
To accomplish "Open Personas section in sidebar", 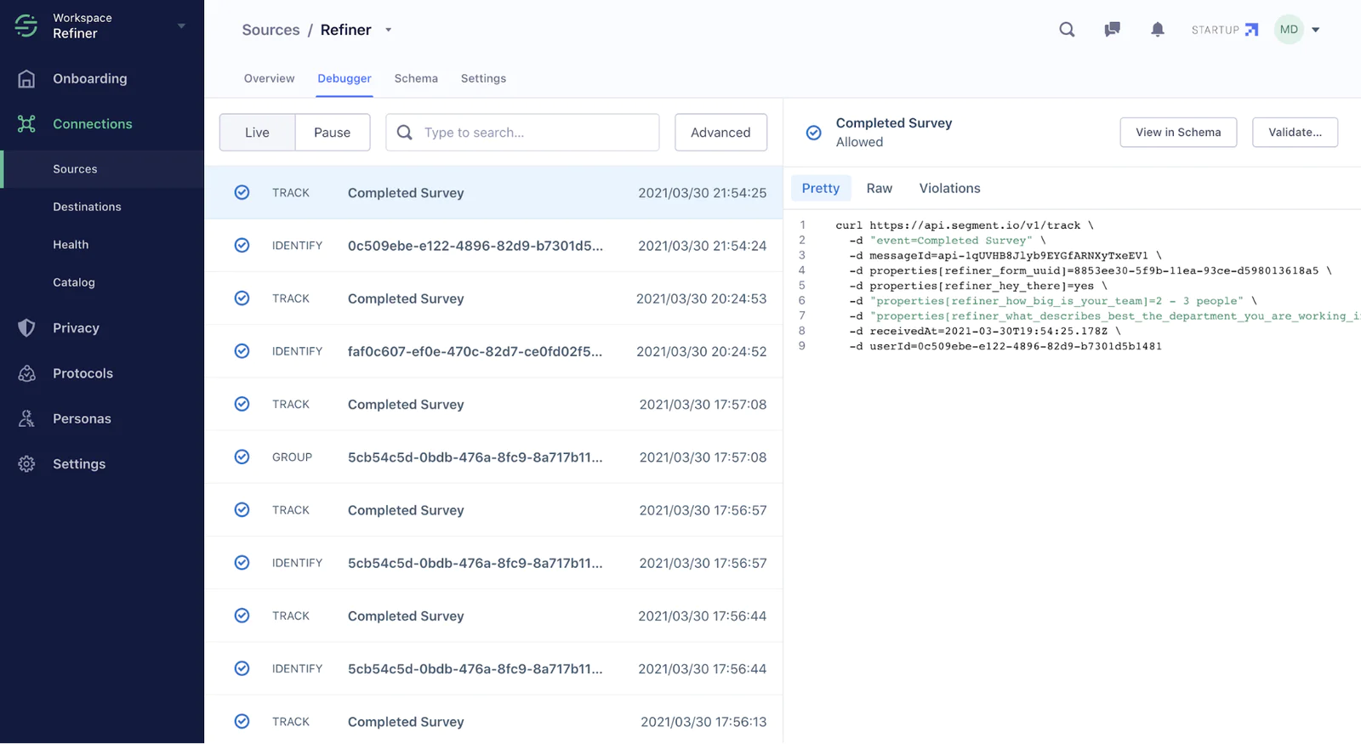I will pos(82,418).
